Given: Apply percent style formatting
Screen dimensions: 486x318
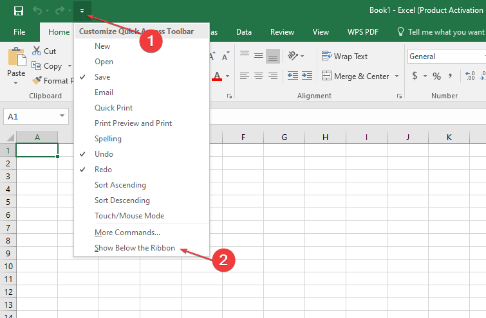Looking at the screenshot, I should (x=436, y=76).
